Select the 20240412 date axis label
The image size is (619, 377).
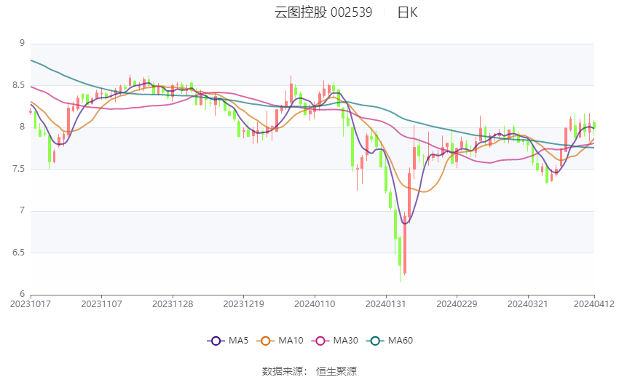coord(594,304)
